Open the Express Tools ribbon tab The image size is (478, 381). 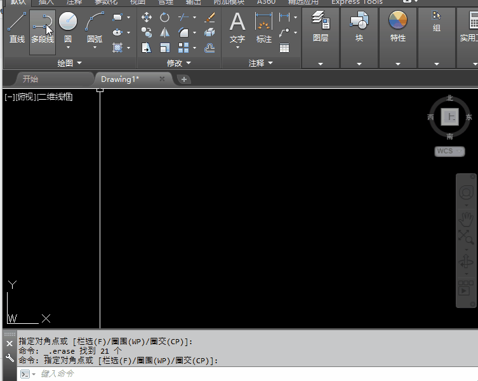point(357,2)
